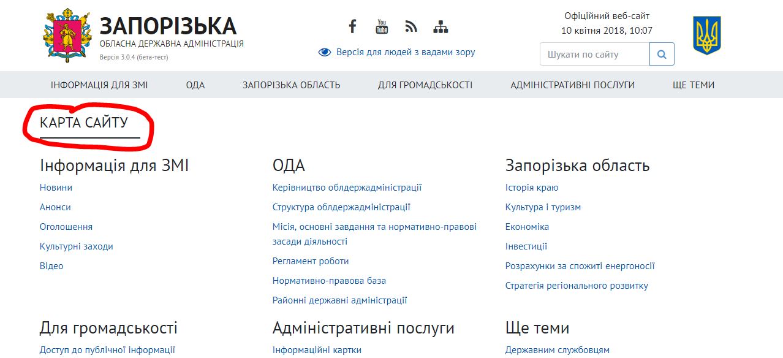The height and width of the screenshot is (358, 783).
Task: Open the АДМІНІСТРАТИВНІ ПОСЛУГИ menu item
Action: coord(572,85)
